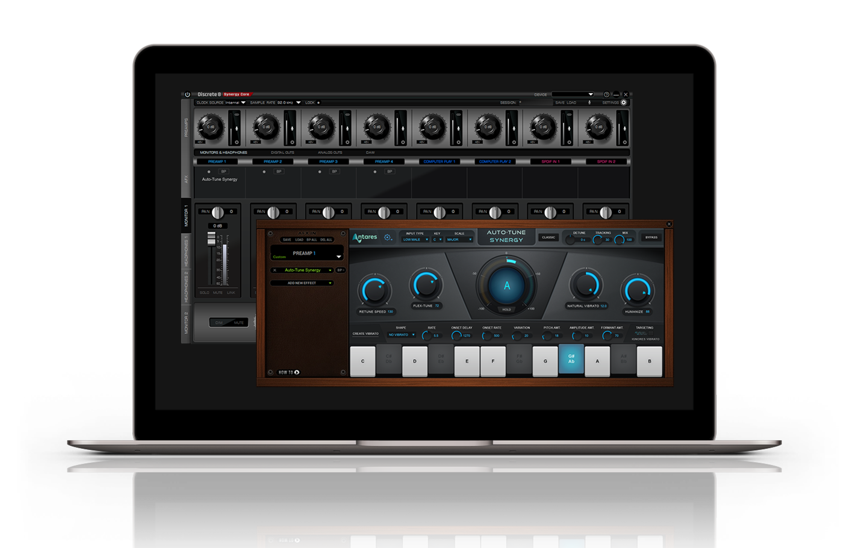Image resolution: width=851 pixels, height=548 pixels.
Task: Click the How To play icon
Action: (297, 372)
